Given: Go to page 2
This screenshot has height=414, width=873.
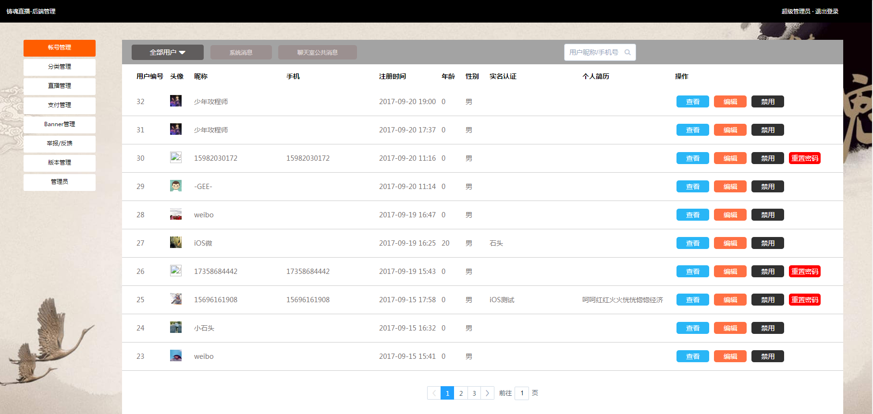Looking at the screenshot, I should point(461,393).
